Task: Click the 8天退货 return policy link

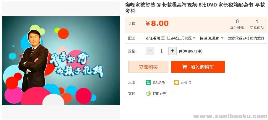Action: click(159, 83)
